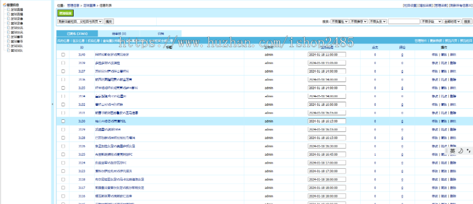Open 篮球球队 in the sidebar tree
Screen dimensions: 473x204
pyautogui.click(x=17, y=50)
